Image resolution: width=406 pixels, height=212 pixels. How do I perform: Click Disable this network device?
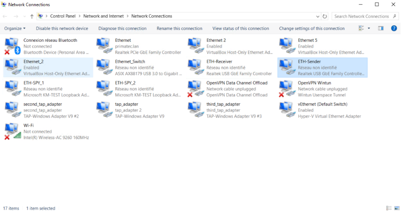[62, 28]
